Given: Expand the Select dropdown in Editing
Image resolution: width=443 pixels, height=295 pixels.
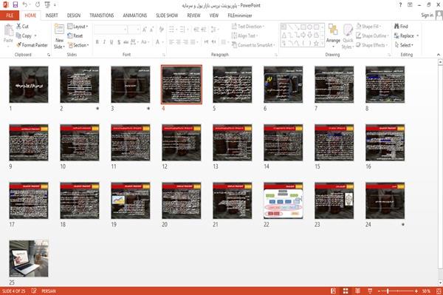Looking at the screenshot, I should [404, 45].
